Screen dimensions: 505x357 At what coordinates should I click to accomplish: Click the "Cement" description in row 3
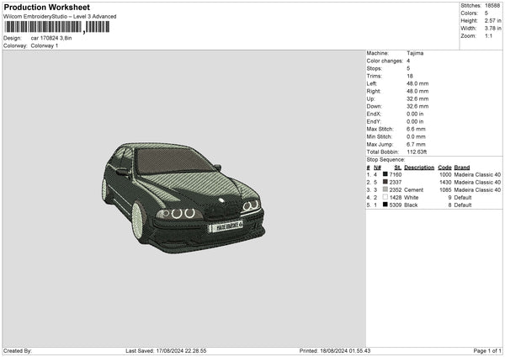click(x=414, y=190)
